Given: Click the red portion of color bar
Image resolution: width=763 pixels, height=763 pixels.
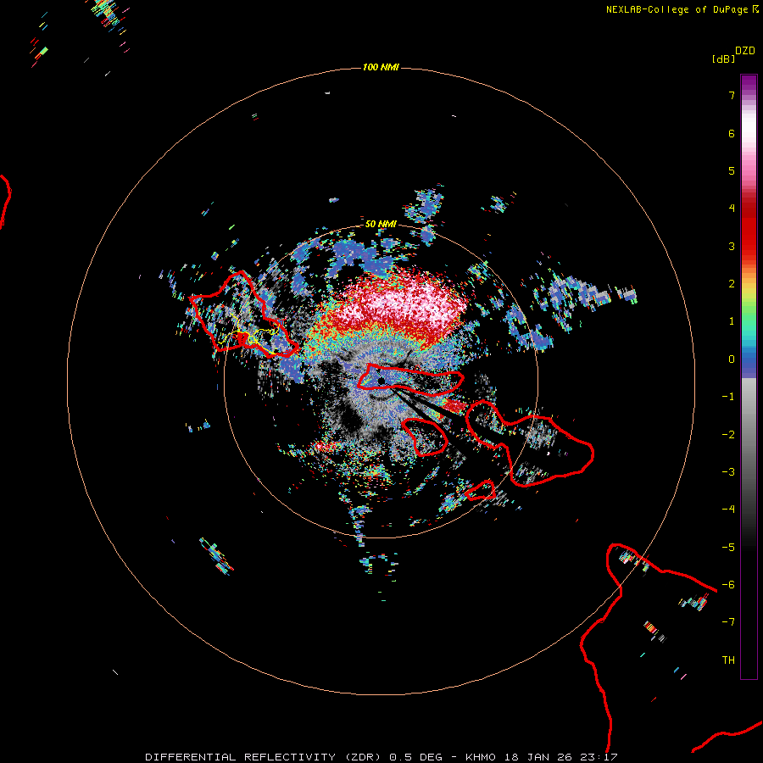Looking at the screenshot, I should (x=749, y=229).
